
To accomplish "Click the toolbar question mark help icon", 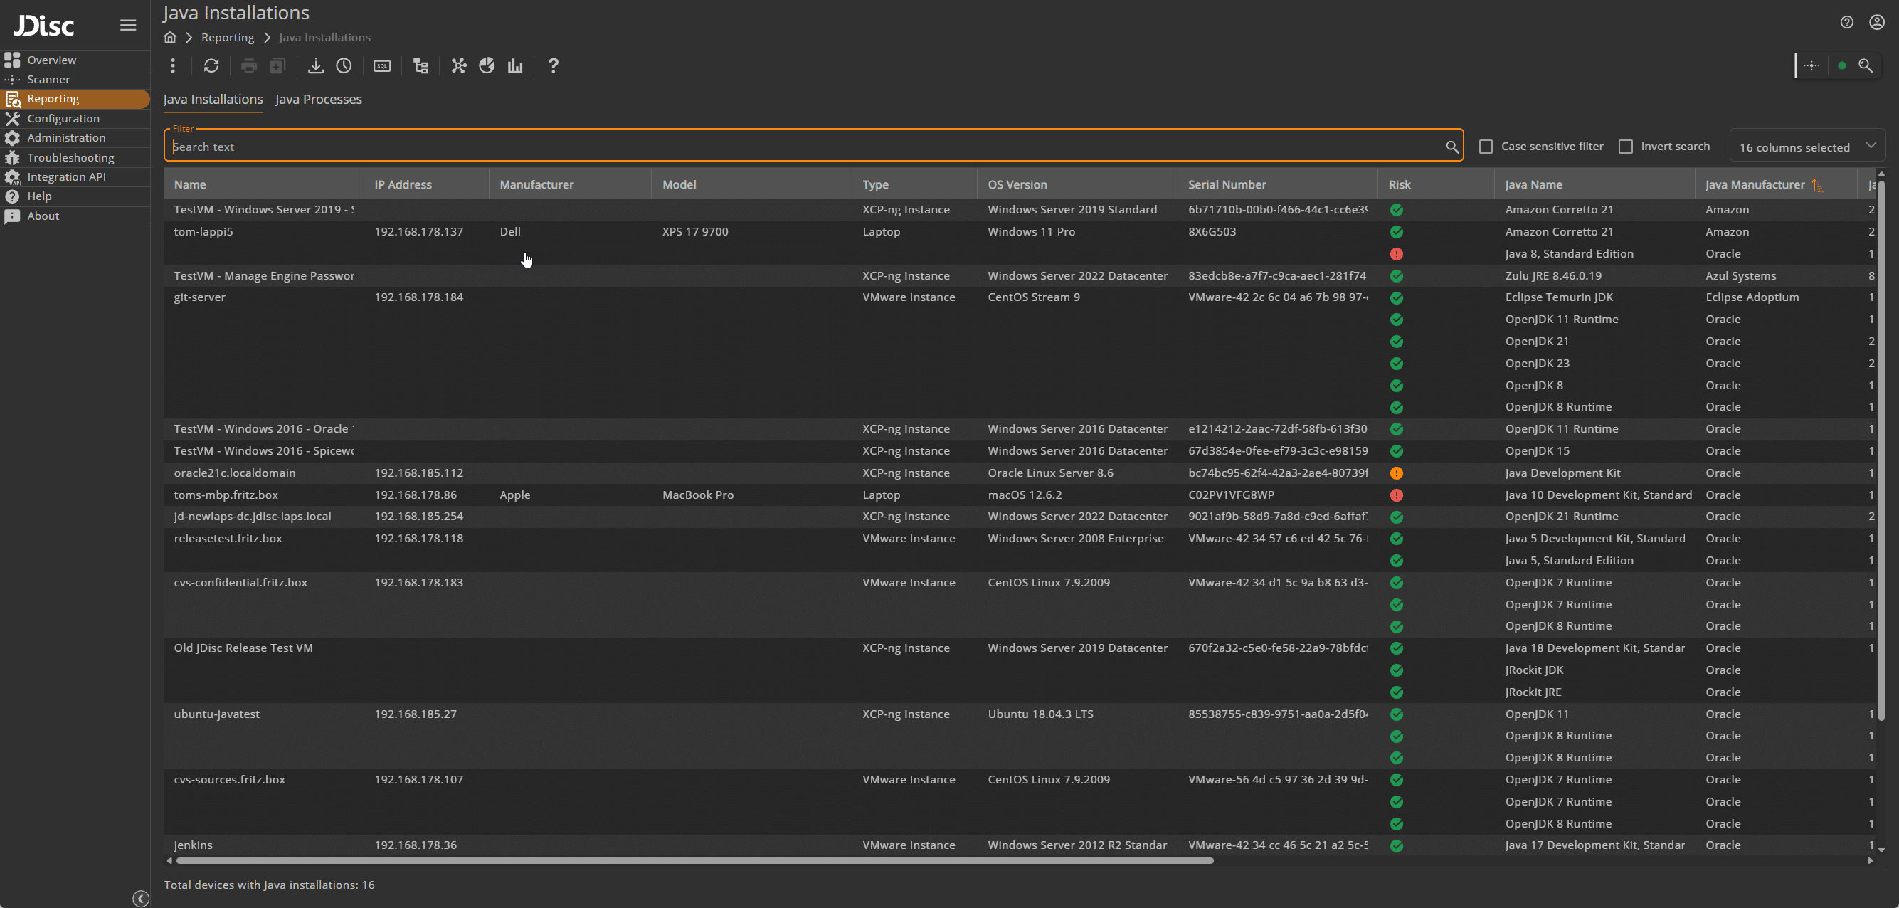I will coord(553,66).
